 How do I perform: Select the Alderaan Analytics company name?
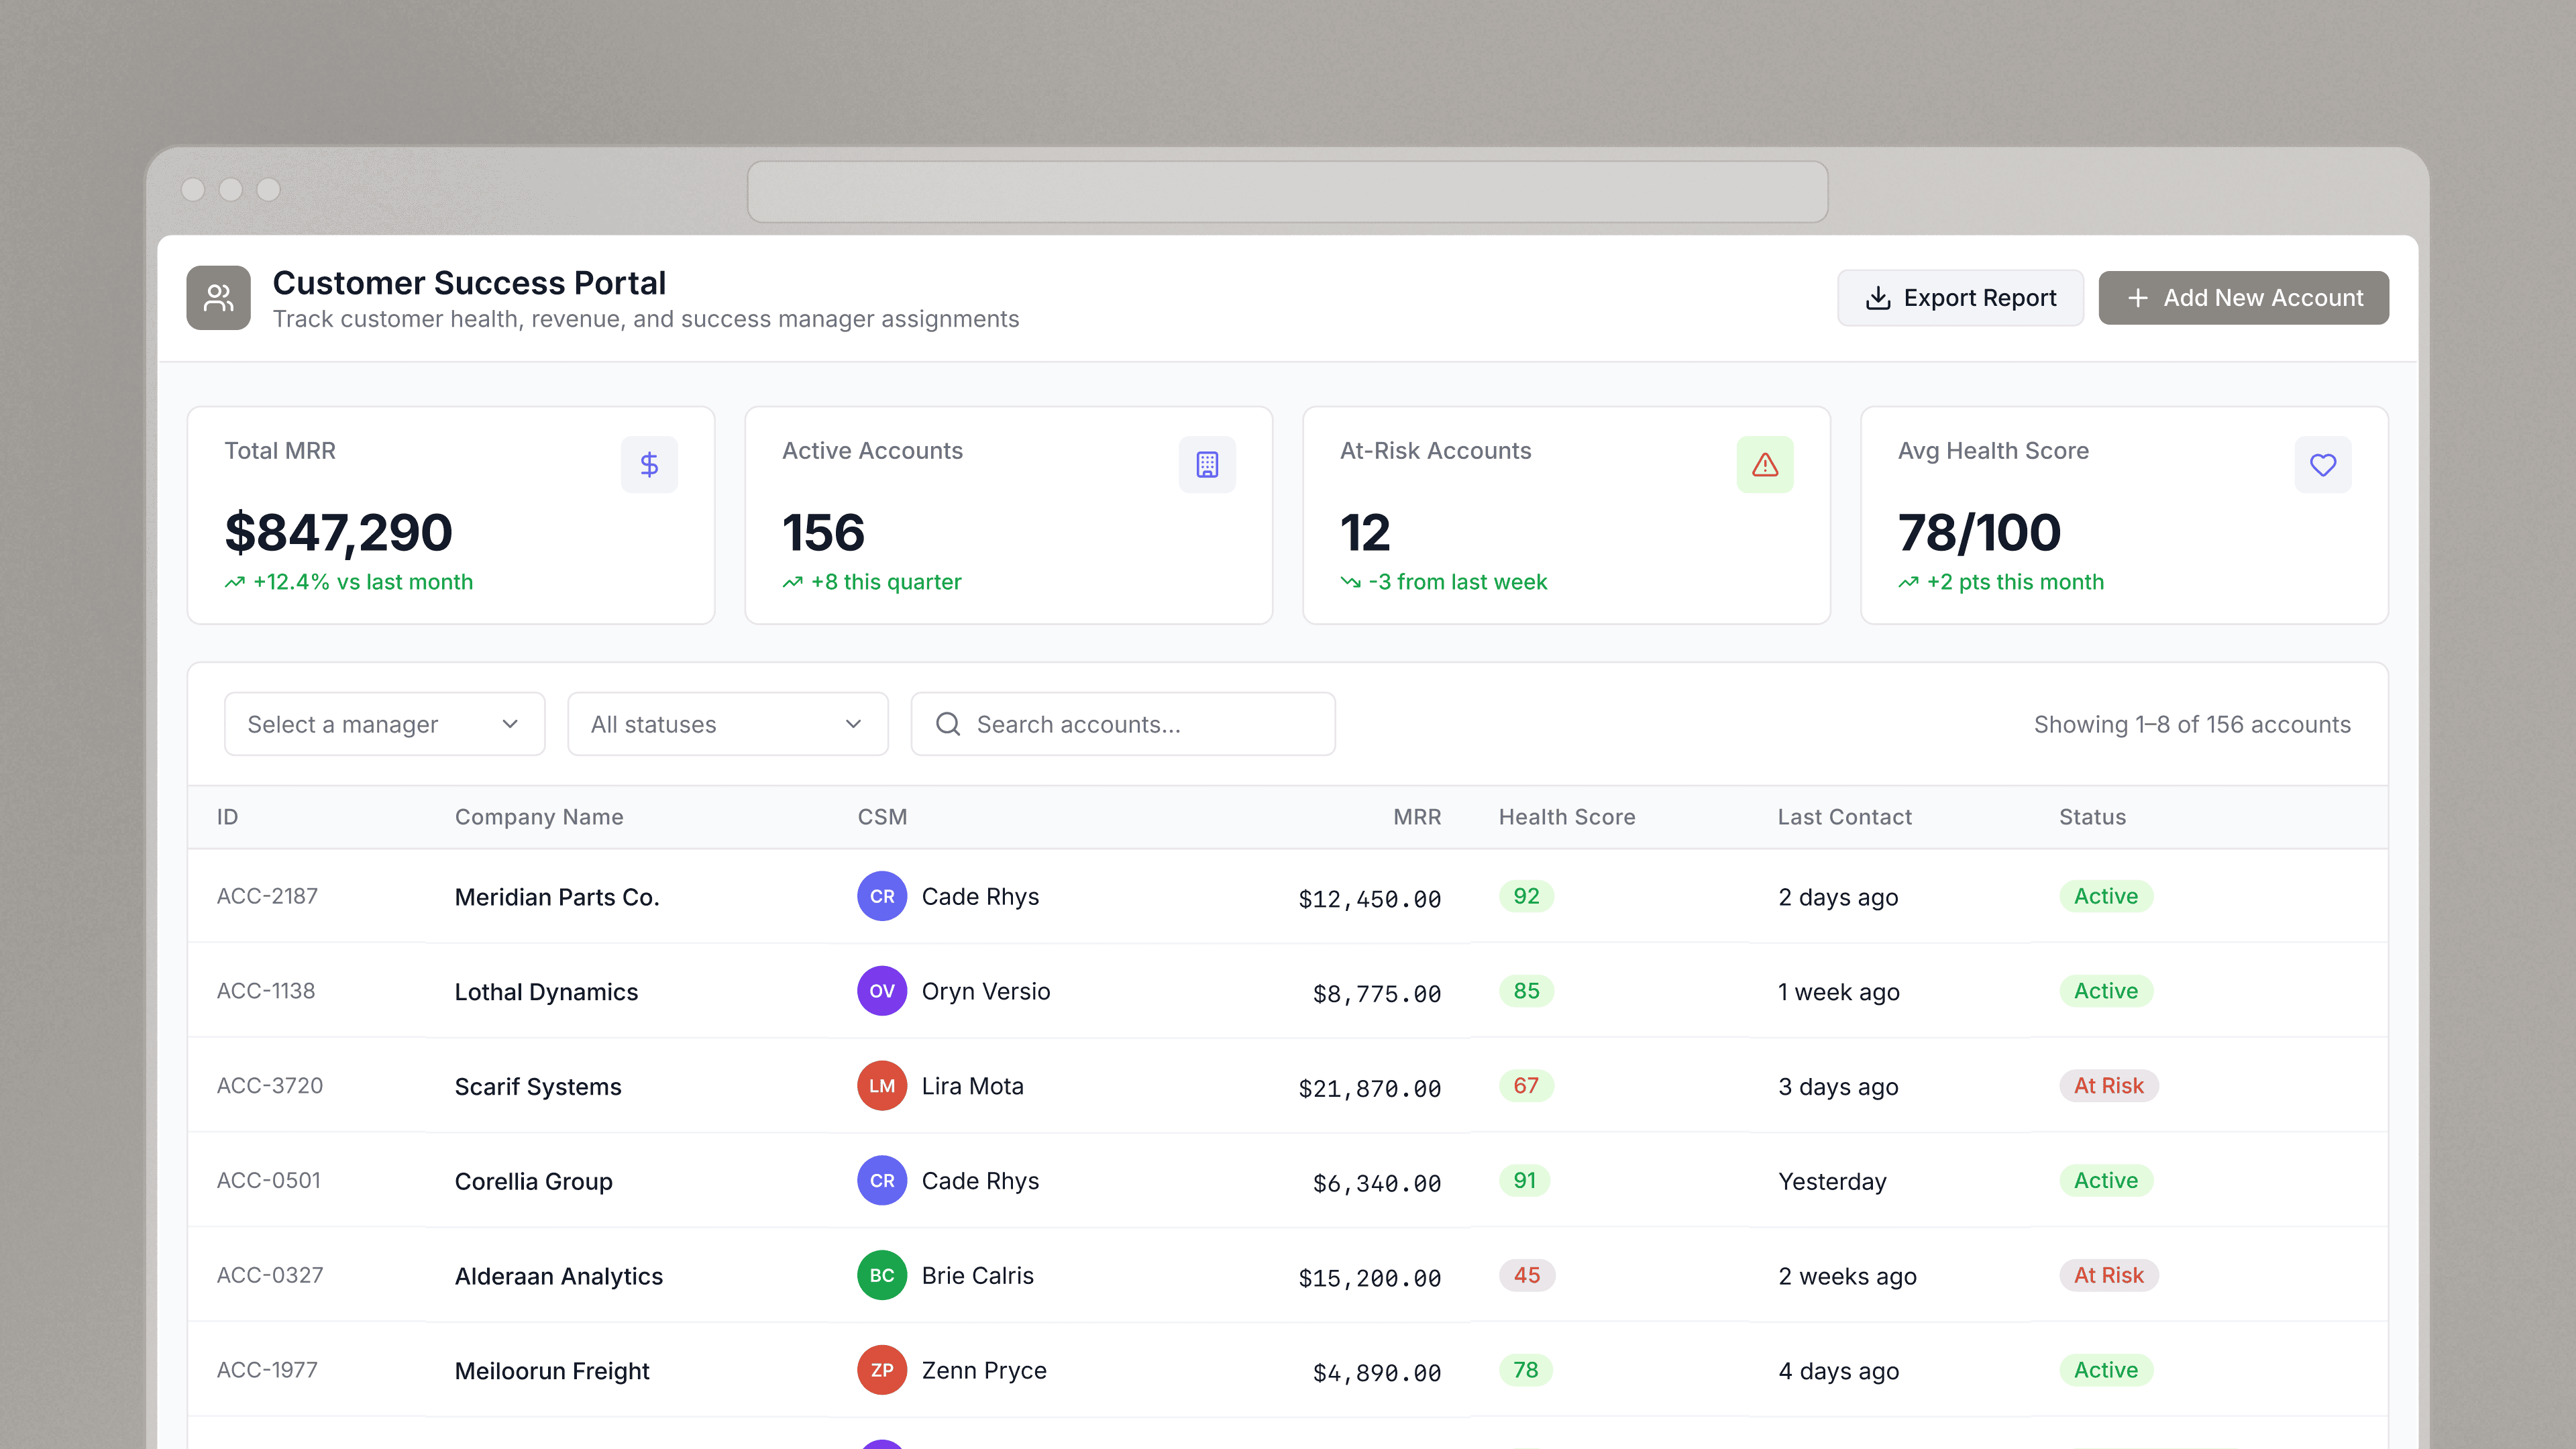(x=558, y=1276)
